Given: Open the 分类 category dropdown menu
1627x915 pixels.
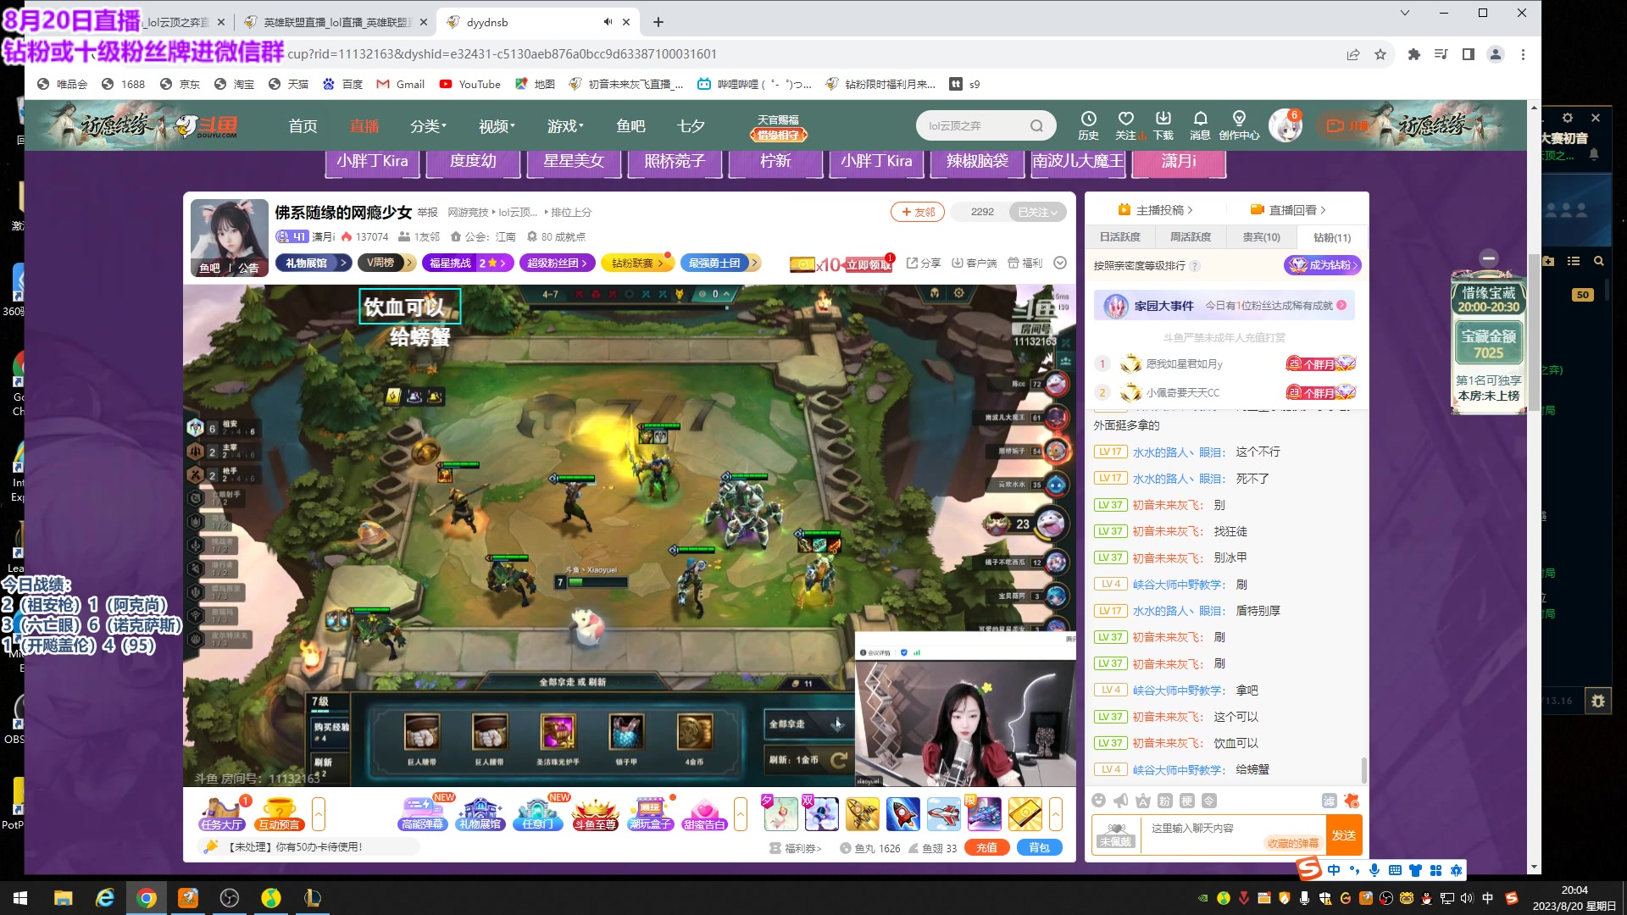Looking at the screenshot, I should click(428, 126).
